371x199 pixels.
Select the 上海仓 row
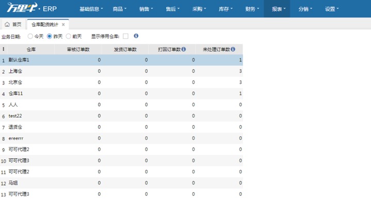click(121, 71)
